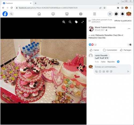Click Répondre under the comment
The width and height of the screenshot is (134, 125).
point(111,62)
